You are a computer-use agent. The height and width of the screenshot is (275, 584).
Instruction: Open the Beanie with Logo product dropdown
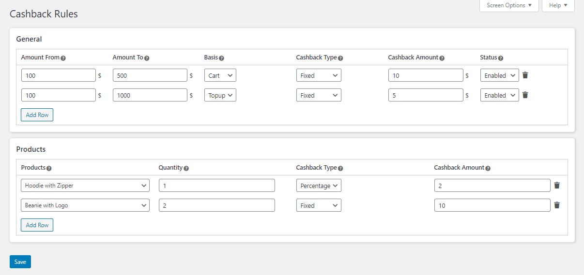pos(85,205)
